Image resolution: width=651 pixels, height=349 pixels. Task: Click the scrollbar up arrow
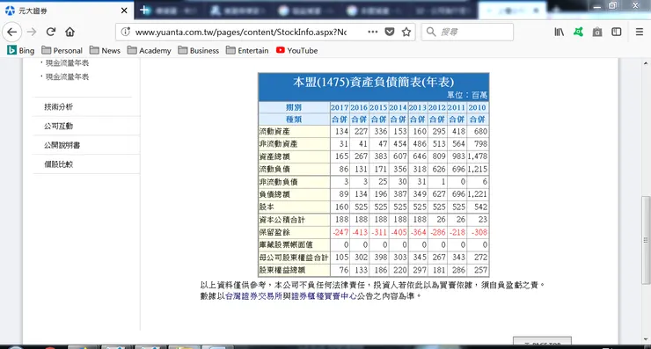[x=646, y=63]
